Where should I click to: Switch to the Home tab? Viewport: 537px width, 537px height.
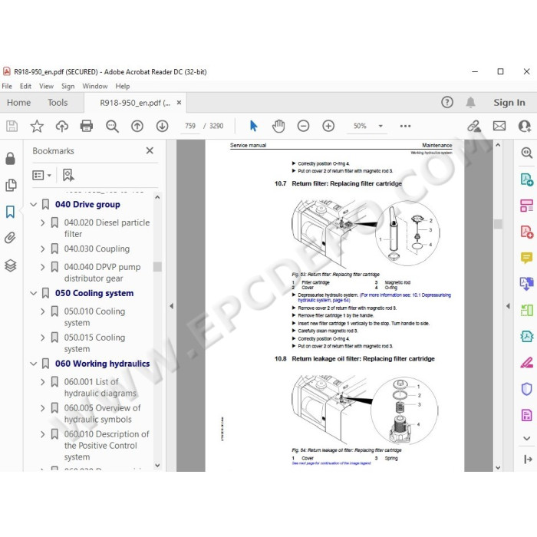[x=19, y=102]
